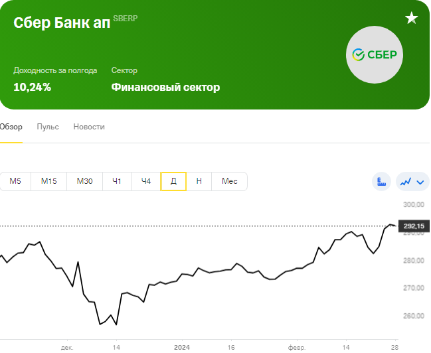Select the Ч1 hourly timeframe
This screenshot has width=431, height=353.
coord(117,181)
